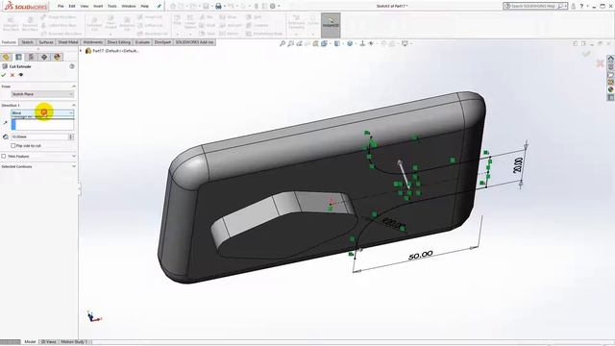Open the File menu
This screenshot has width=615, height=346.
click(61, 6)
